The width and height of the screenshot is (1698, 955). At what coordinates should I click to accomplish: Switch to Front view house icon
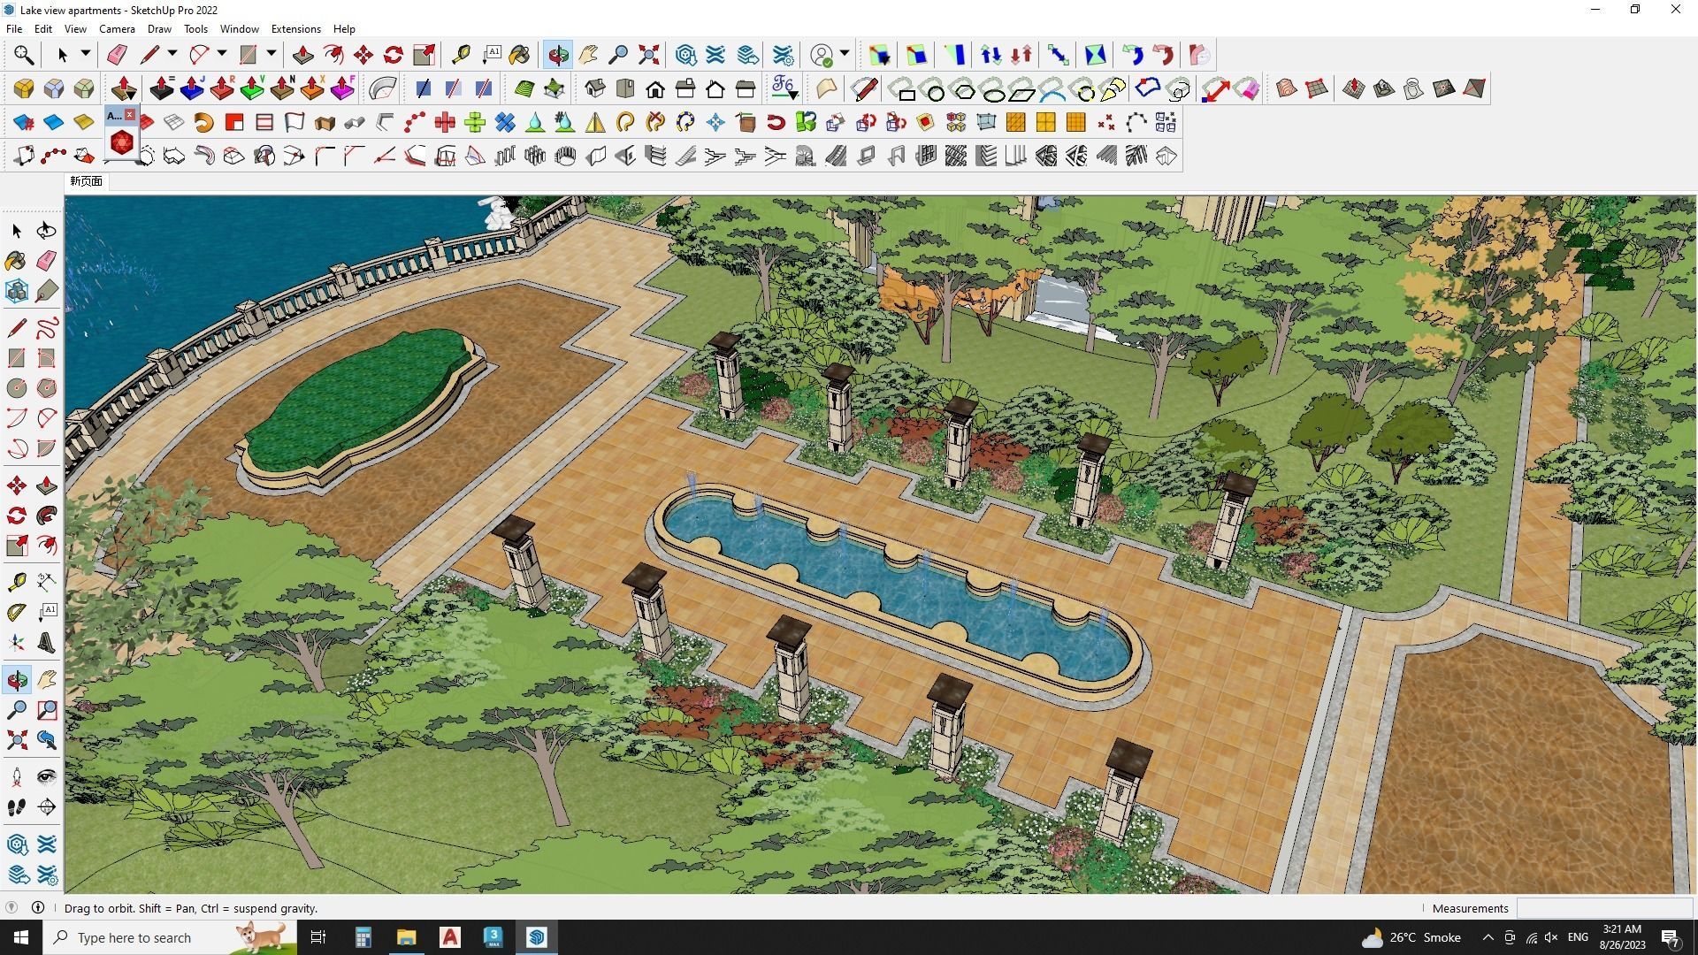click(655, 88)
